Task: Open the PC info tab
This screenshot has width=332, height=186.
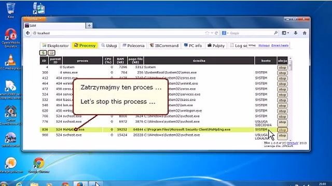Action: tap(193, 45)
